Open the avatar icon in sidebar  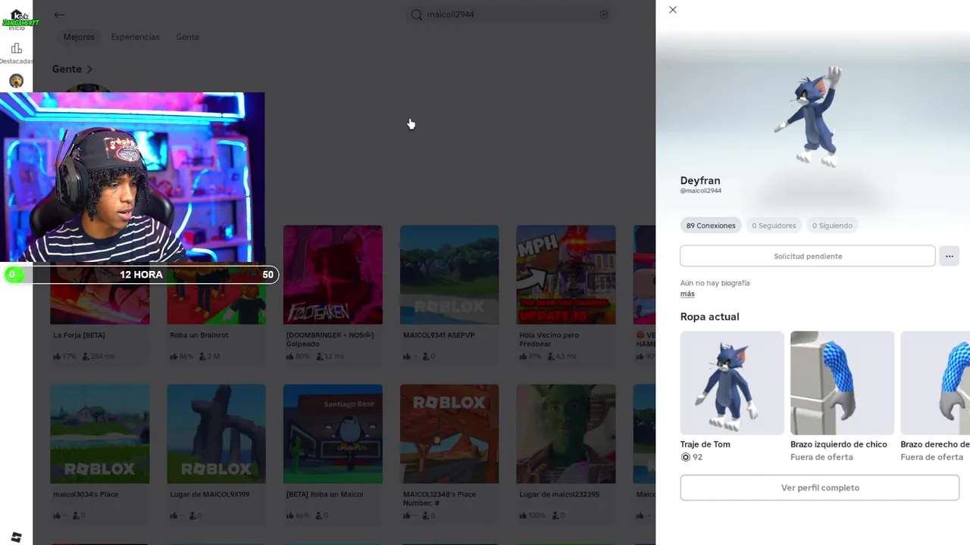(17, 81)
